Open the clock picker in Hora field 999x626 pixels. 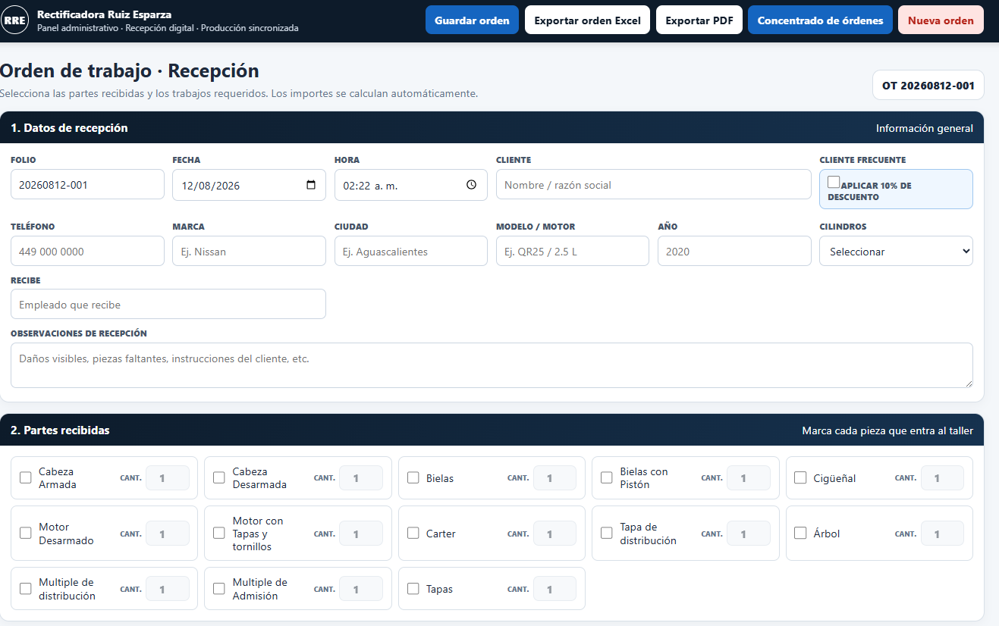point(471,185)
